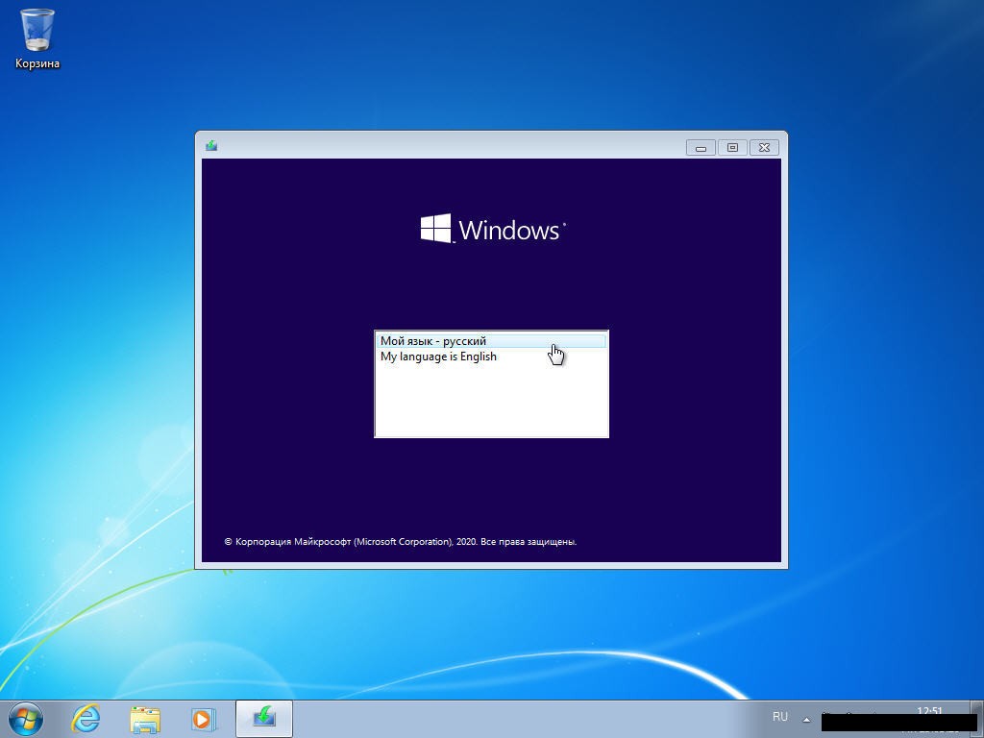Open the RU input language indicator
The image size is (984, 738).
(780, 717)
